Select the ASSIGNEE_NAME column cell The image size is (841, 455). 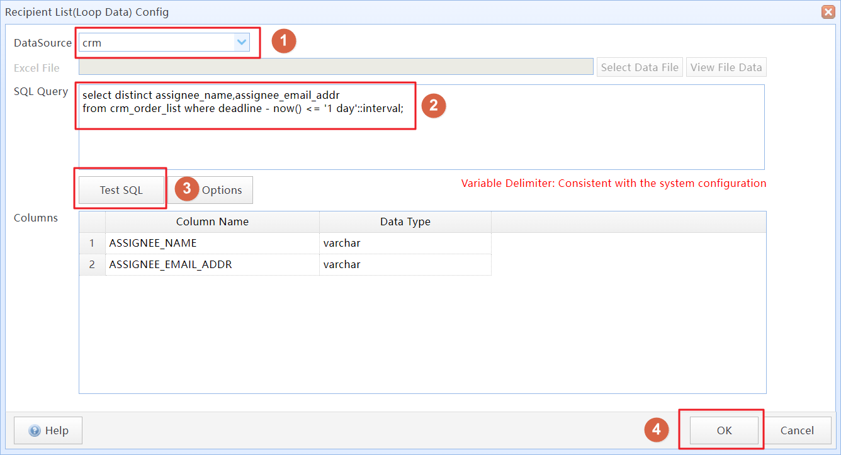click(x=213, y=243)
